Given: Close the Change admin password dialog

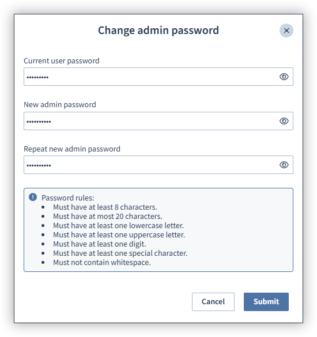Looking at the screenshot, I should (286, 31).
